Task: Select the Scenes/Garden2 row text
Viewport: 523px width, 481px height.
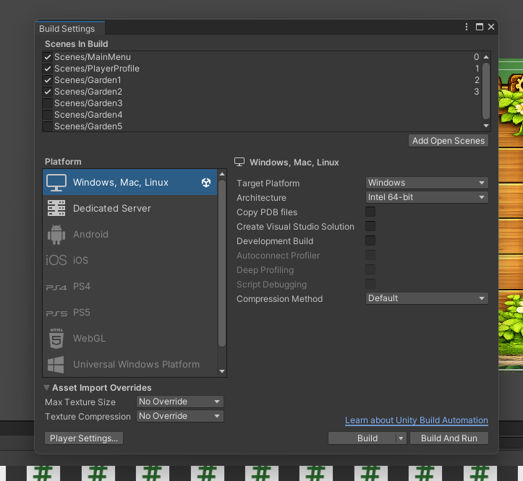Action: [x=88, y=92]
